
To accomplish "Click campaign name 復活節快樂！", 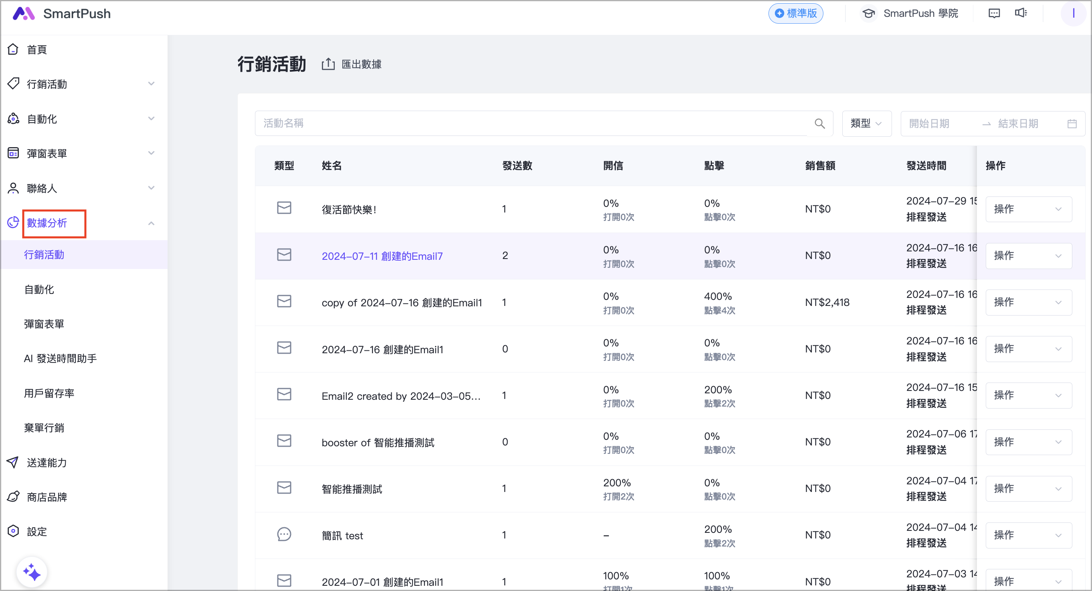I will 349,209.
